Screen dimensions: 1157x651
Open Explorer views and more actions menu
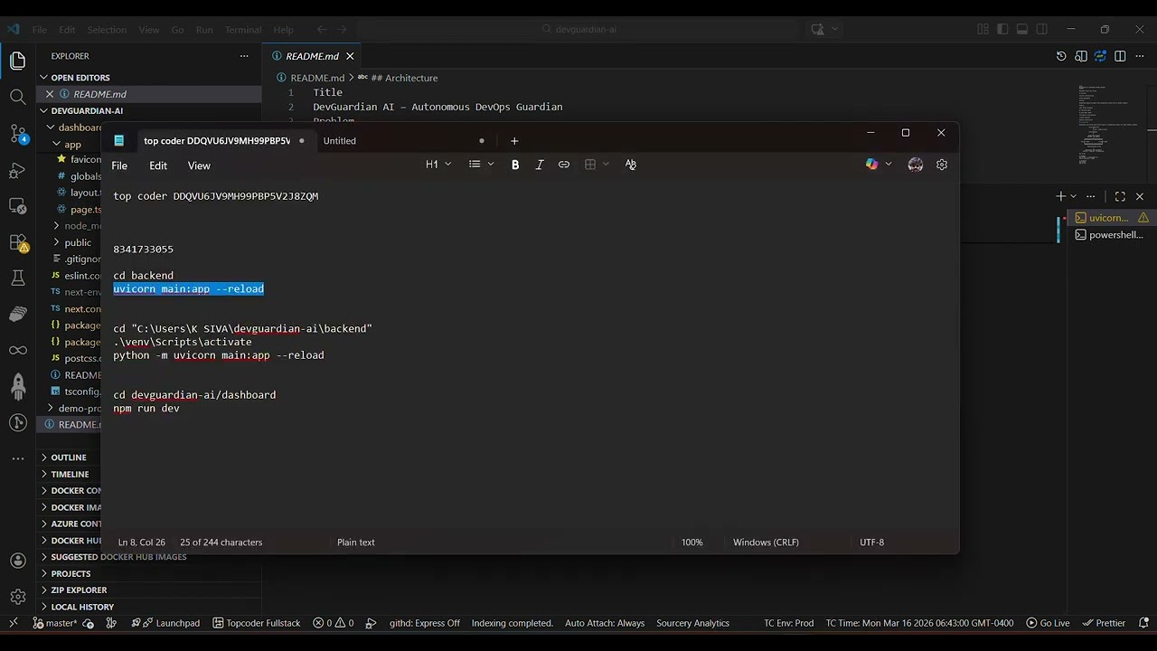pos(244,56)
